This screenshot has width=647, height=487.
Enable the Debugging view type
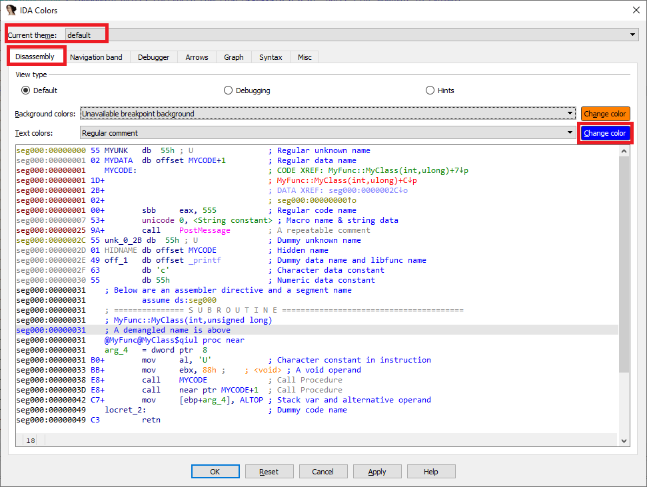tap(227, 89)
